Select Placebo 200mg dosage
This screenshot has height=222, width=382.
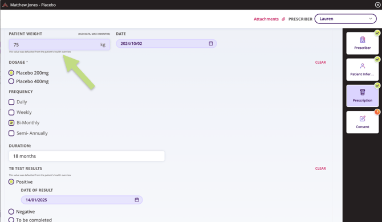[x=11, y=73]
